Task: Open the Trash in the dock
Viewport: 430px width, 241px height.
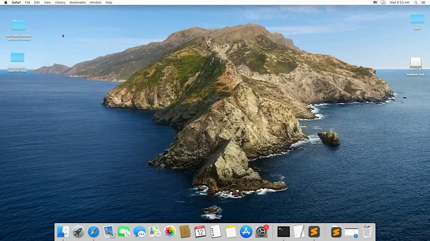Action: pos(367,231)
